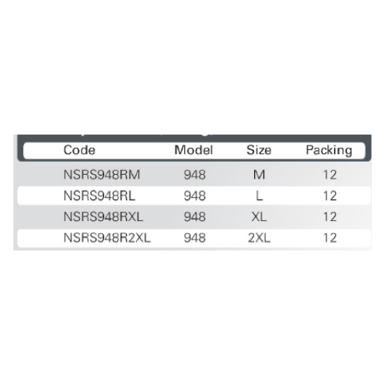Image resolution: width=385 pixels, height=385 pixels.
Task: Click the Model column header
Action: tap(193, 150)
